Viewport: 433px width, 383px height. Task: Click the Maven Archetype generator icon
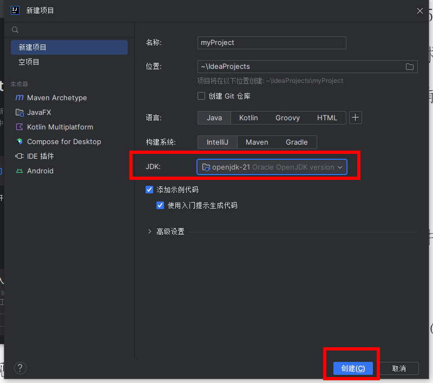click(19, 98)
